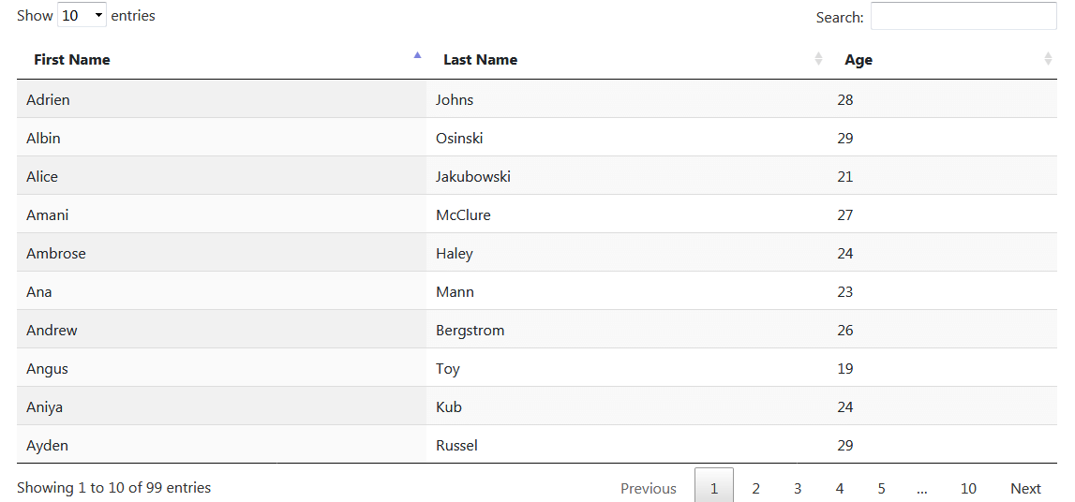Viewport: 1075px width, 502px height.
Task: Open page 5 of the table
Action: (x=881, y=488)
